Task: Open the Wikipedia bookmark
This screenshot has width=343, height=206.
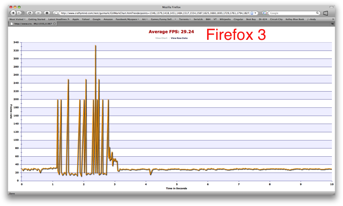Action: click(x=225, y=19)
